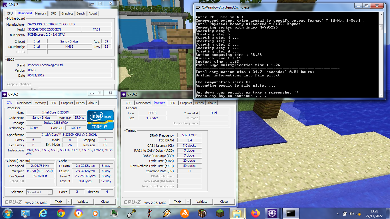Open the Socket #1 selection combo box
The width and height of the screenshot is (390, 219).
click(39, 192)
